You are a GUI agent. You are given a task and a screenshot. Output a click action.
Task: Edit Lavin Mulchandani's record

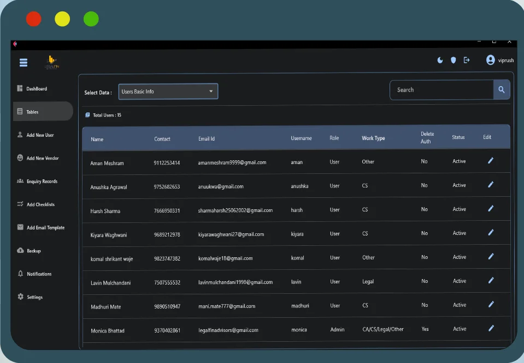[491, 280]
